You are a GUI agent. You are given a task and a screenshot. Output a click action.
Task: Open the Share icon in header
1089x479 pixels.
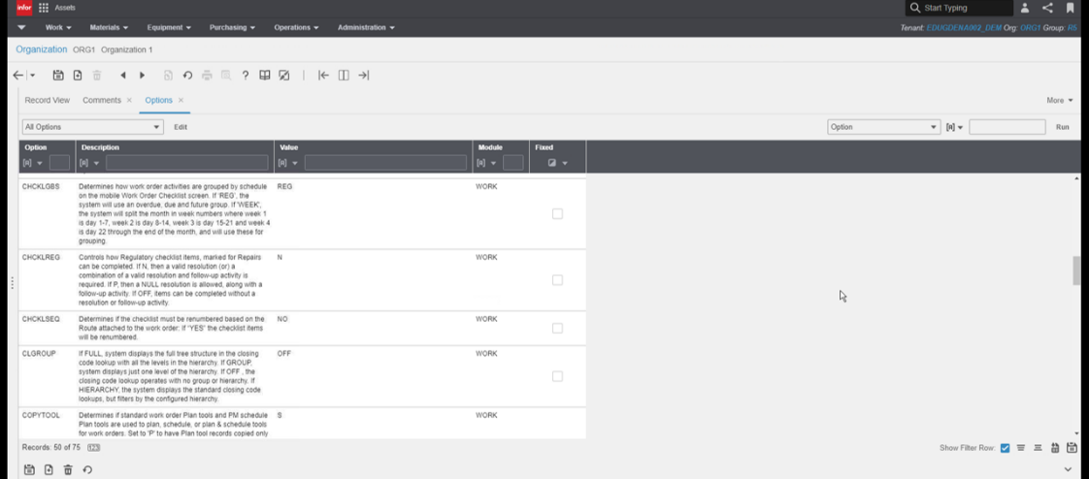pyautogui.click(x=1047, y=8)
